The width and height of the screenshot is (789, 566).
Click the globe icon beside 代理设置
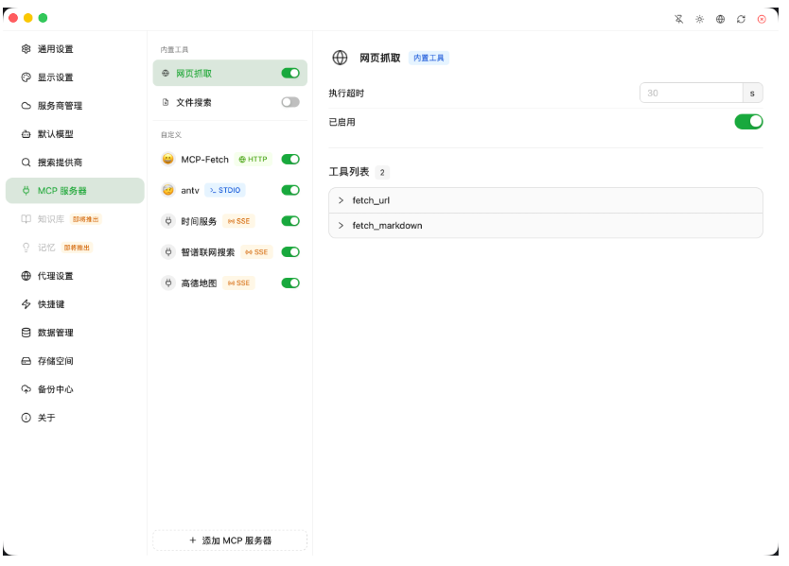(x=26, y=276)
